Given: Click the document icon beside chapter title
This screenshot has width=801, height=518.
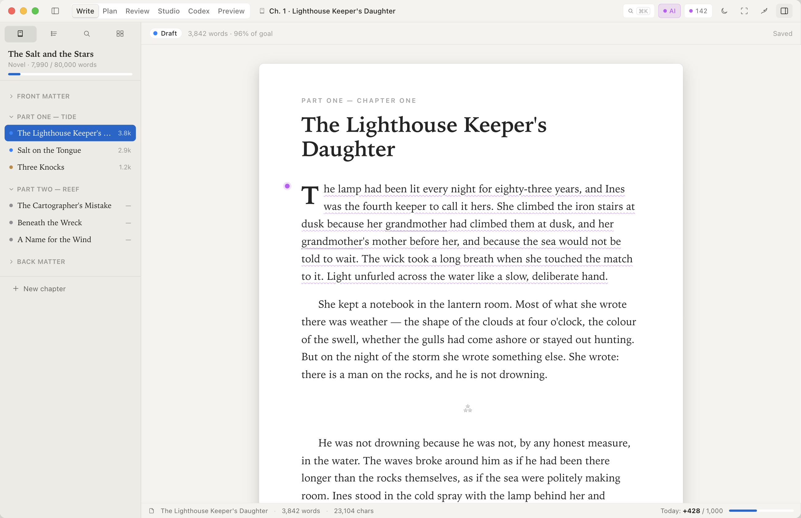Looking at the screenshot, I should pyautogui.click(x=262, y=11).
